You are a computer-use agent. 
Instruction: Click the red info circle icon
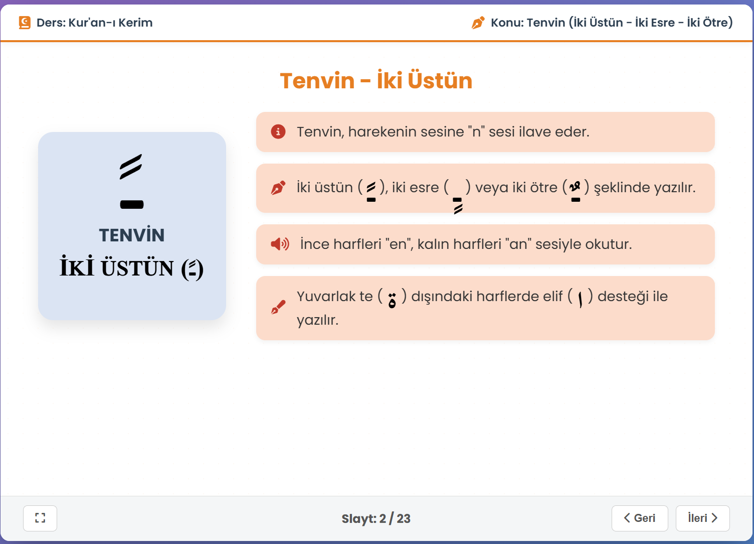coord(278,131)
